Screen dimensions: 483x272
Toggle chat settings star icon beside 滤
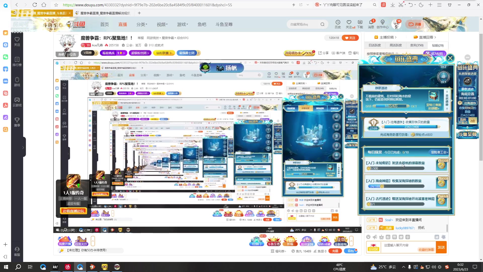point(443,237)
